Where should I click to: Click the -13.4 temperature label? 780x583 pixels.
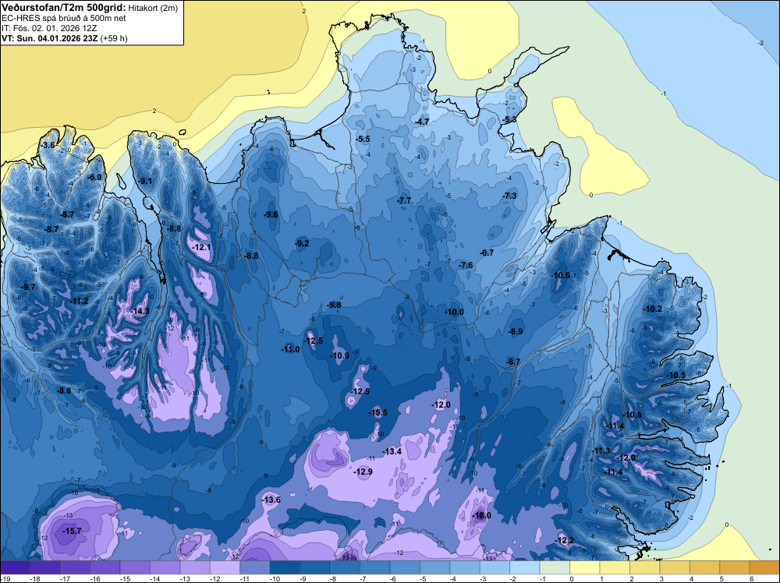[392, 451]
